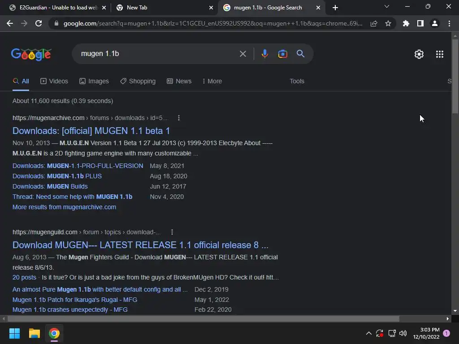459x344 pixels.
Task: Open the Chrome profile avatar
Action: tap(435, 23)
